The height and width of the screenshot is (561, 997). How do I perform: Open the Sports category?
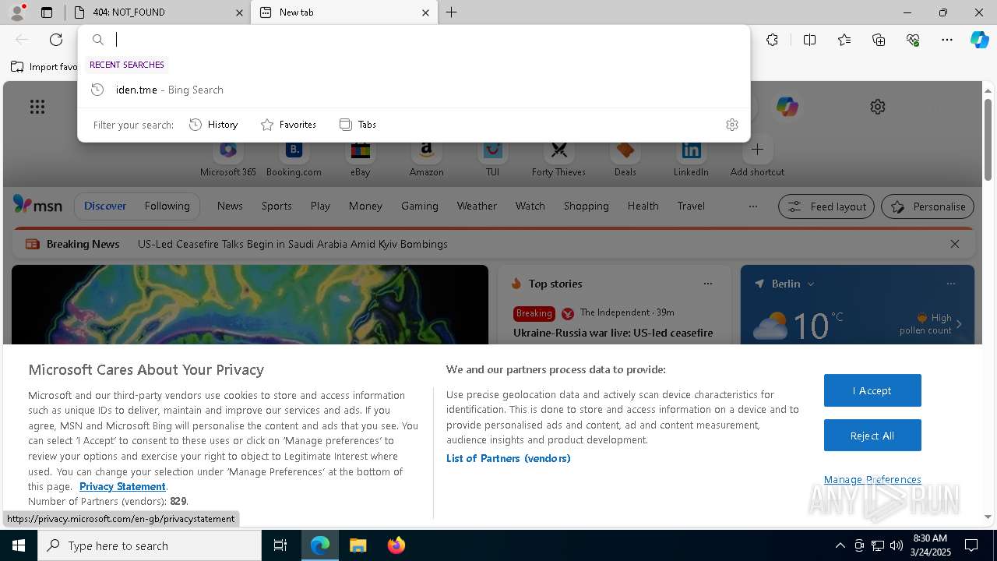(277, 206)
